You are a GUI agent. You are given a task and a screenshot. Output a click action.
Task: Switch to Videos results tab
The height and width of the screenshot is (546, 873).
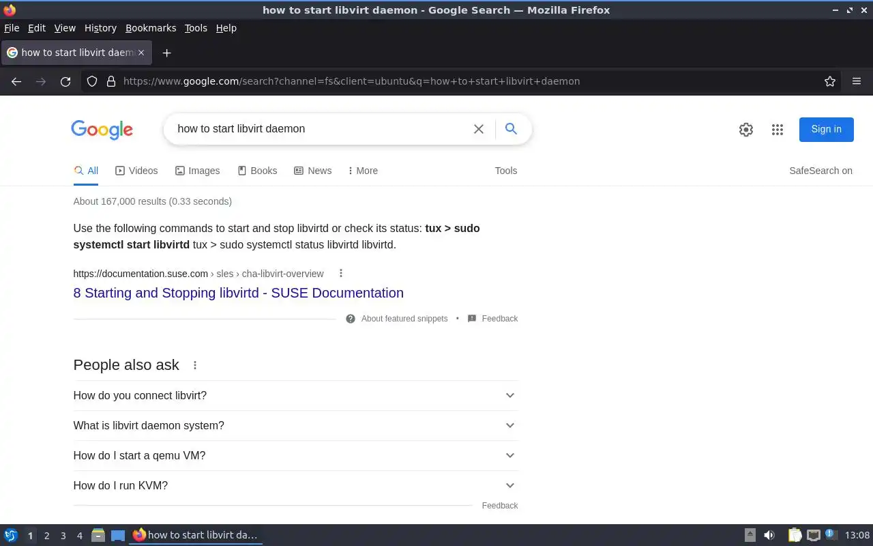136,171
